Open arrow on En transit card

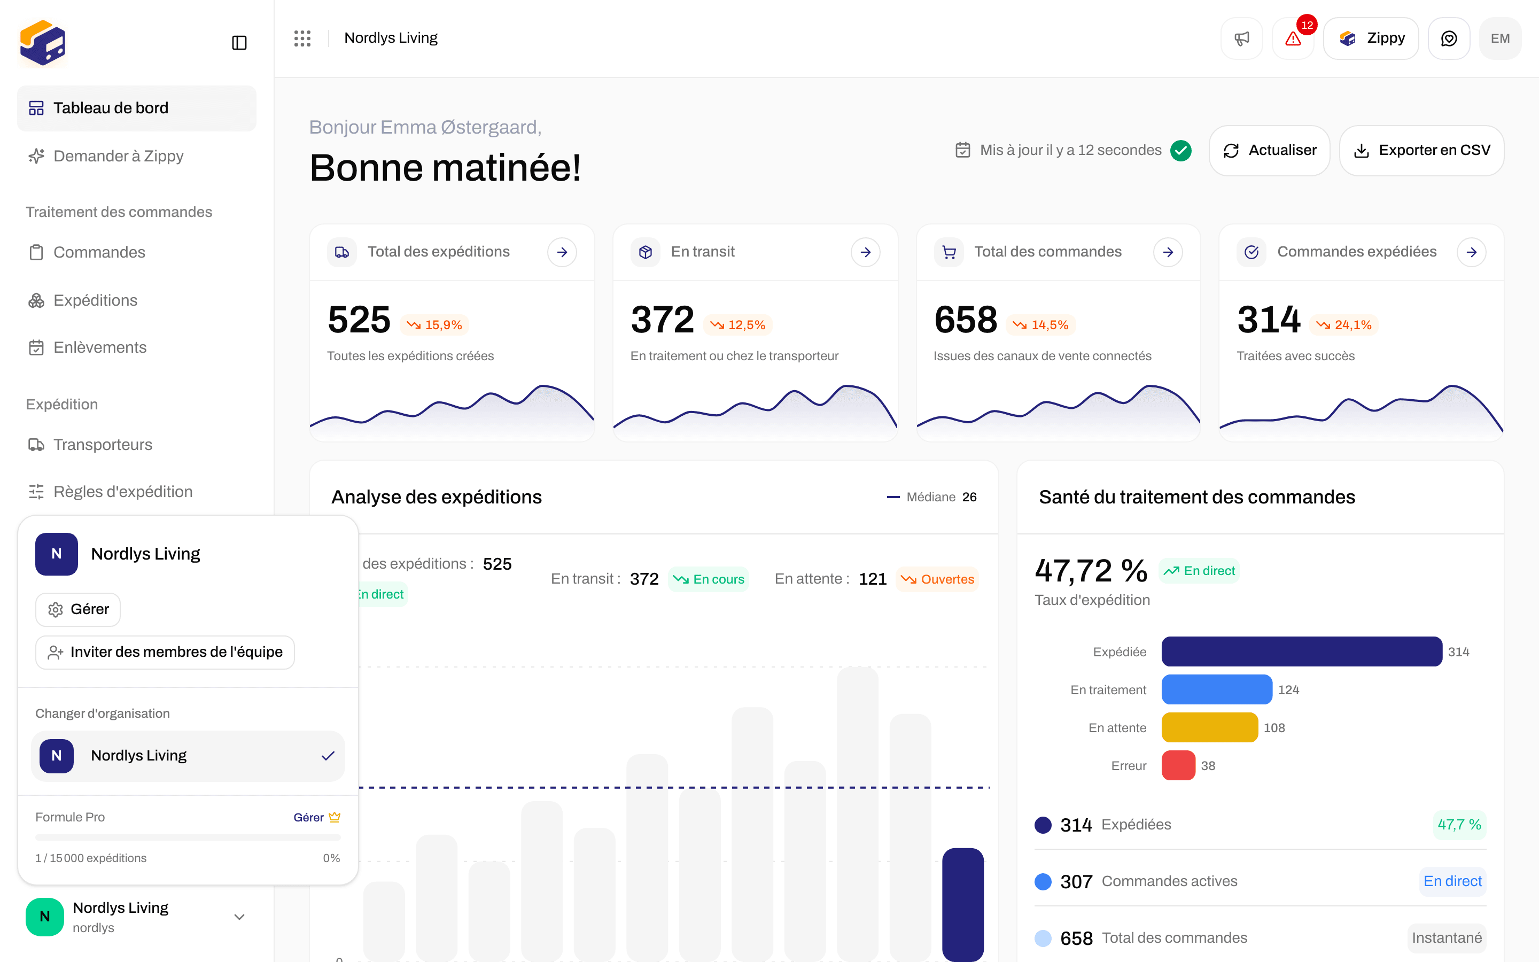pos(866,253)
